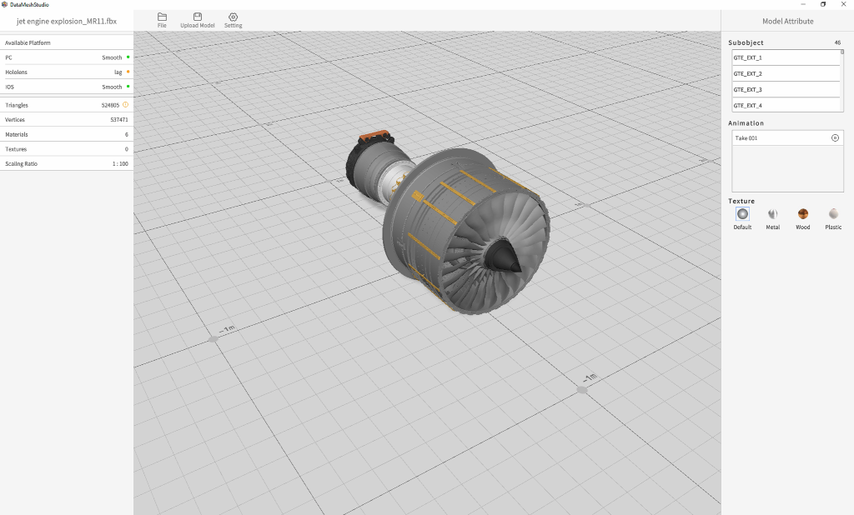854x515 pixels.
Task: Click the PC platform green status dot
Action: [x=128, y=57]
